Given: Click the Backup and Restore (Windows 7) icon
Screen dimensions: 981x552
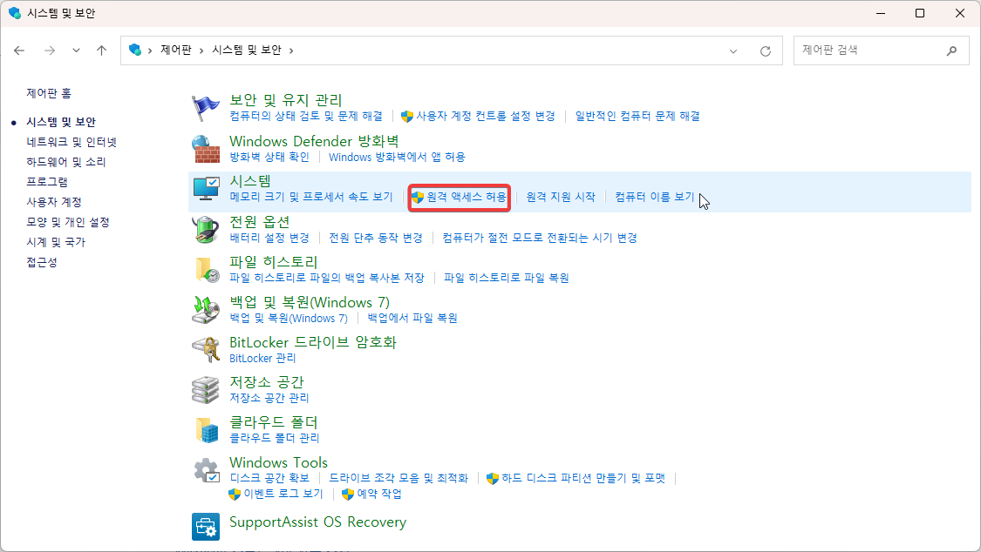Looking at the screenshot, I should (x=206, y=311).
